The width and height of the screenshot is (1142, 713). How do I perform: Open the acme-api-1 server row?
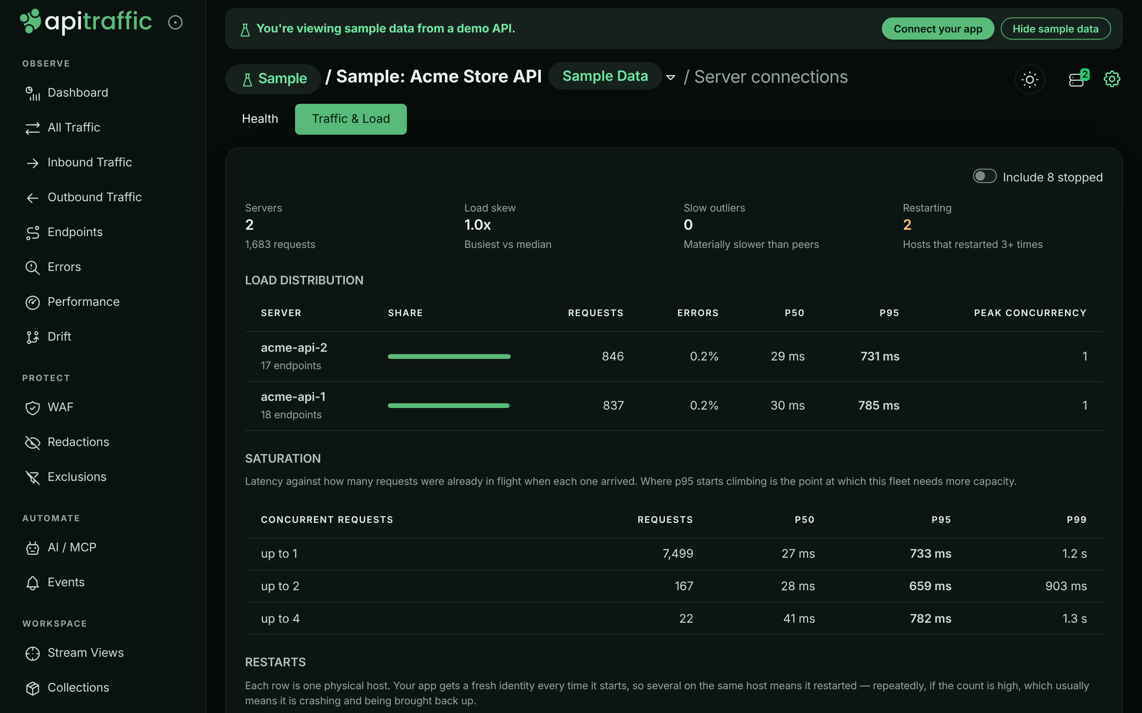click(674, 406)
